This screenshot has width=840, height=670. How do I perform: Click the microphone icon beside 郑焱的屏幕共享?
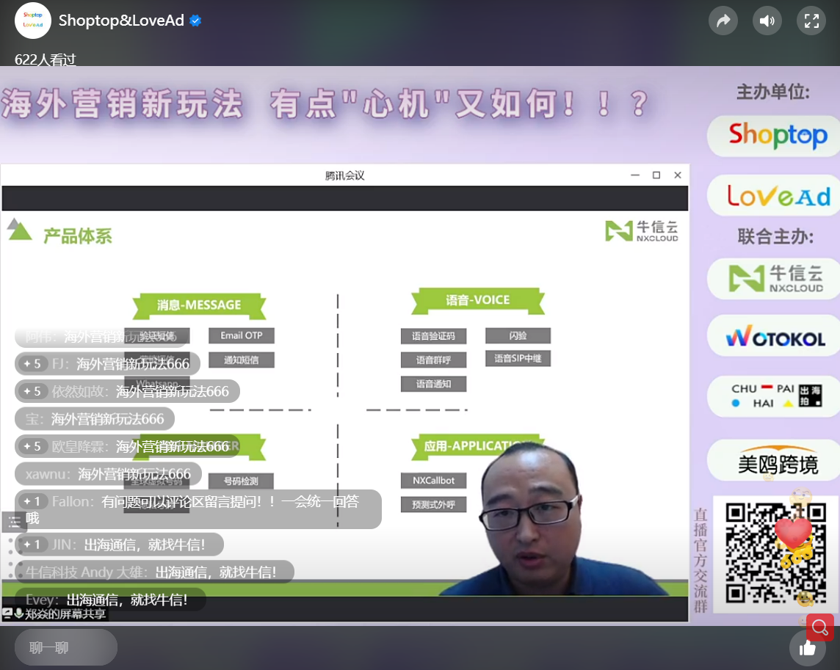19,613
